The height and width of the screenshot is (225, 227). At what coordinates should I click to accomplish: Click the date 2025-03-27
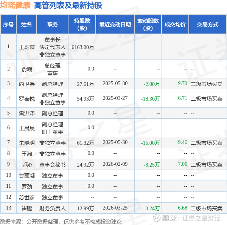click(115, 98)
